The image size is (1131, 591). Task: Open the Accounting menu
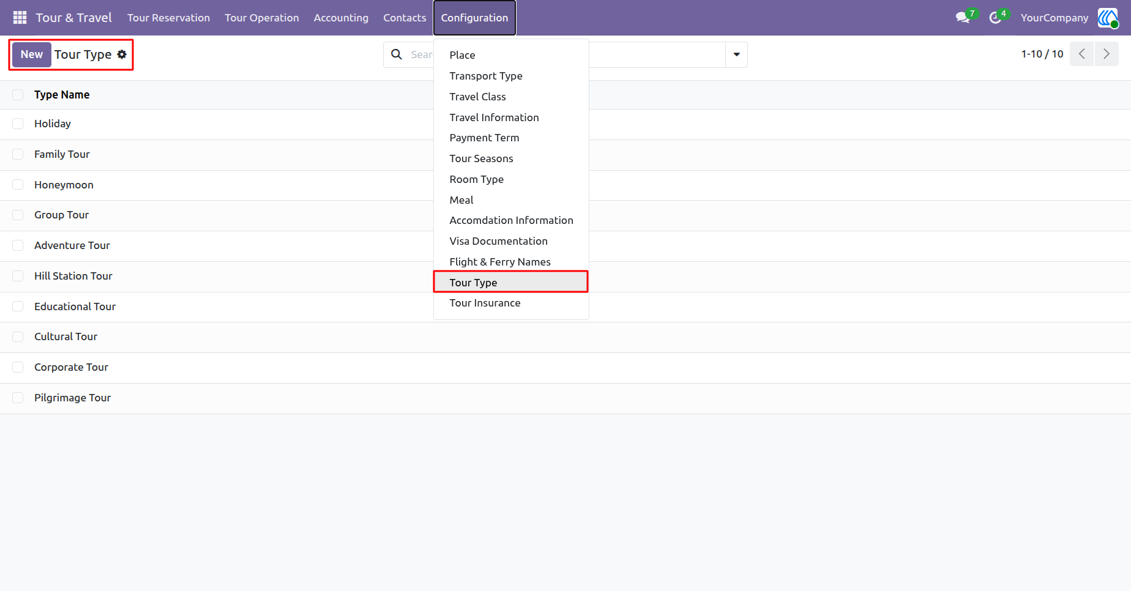(x=341, y=18)
